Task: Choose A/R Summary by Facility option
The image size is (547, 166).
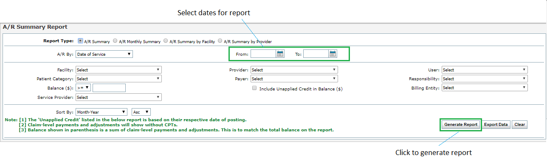Action: click(x=166, y=41)
